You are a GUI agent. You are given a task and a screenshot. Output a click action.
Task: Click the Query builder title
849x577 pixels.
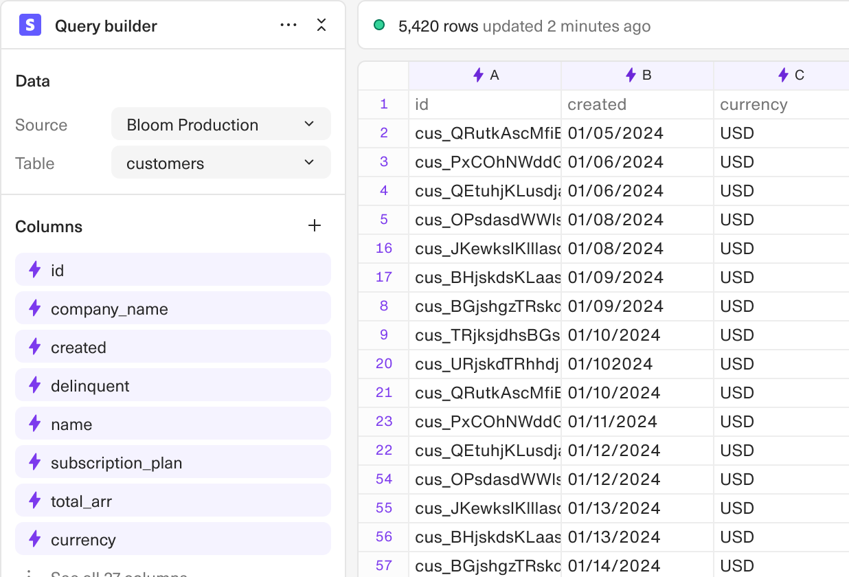pyautogui.click(x=106, y=26)
